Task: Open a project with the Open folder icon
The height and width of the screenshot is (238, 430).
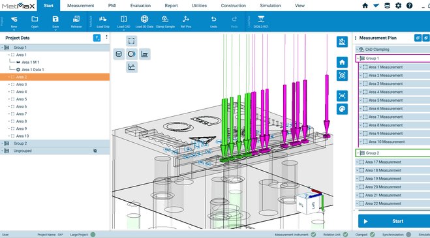Action: pyautogui.click(x=35, y=19)
